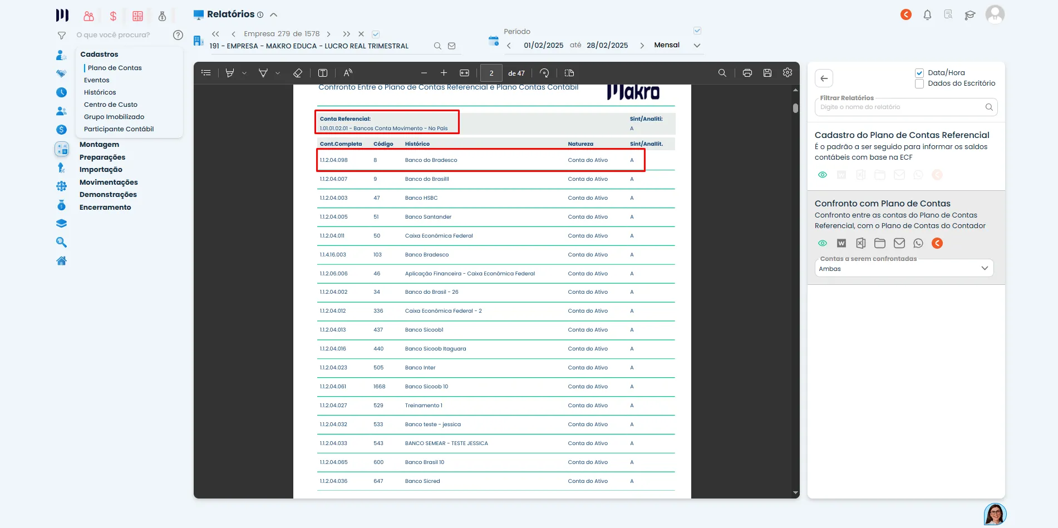Click the filter funnel icon beside search
Screen dimensions: 1058x528
point(62,36)
